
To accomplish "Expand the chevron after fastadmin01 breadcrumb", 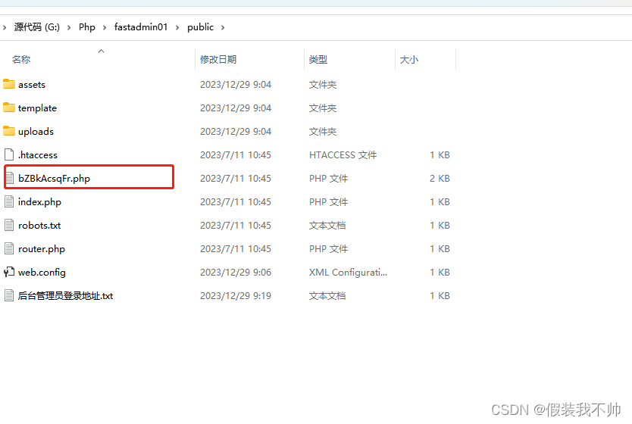I will coord(177,27).
